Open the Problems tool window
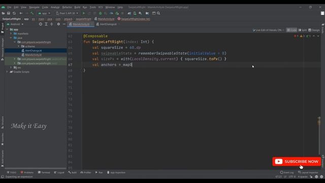This screenshot has width=325, height=183. [x=27, y=173]
